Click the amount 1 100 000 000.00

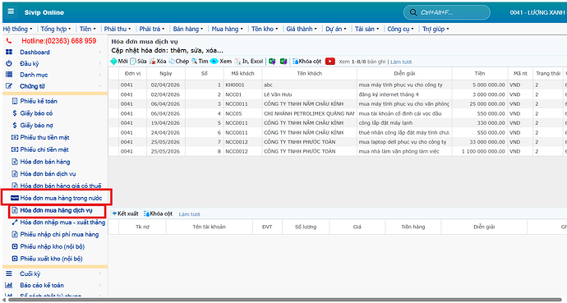(483, 151)
